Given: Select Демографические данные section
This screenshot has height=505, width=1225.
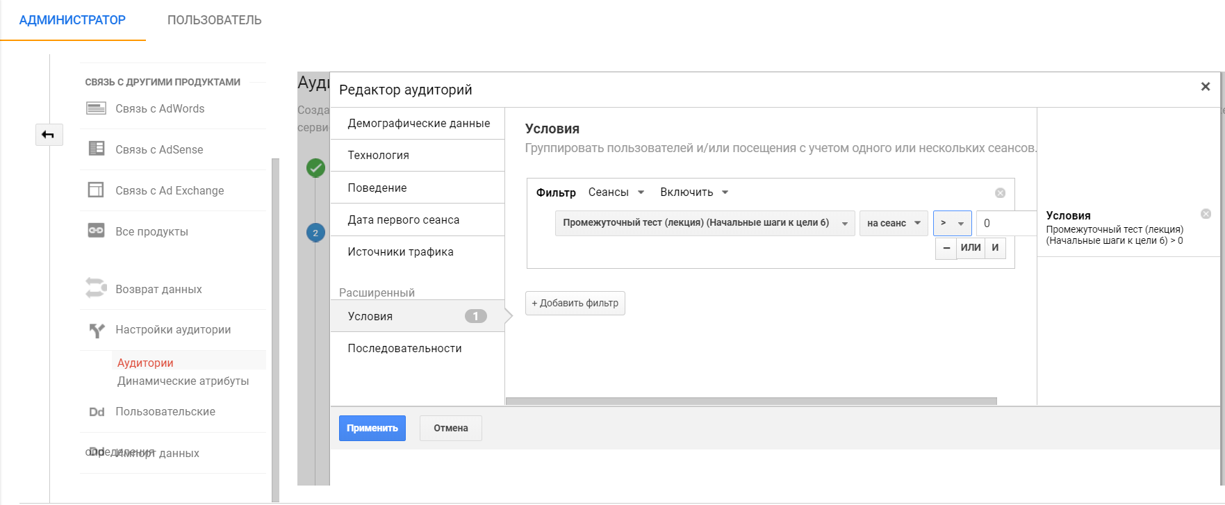Looking at the screenshot, I should 417,123.
